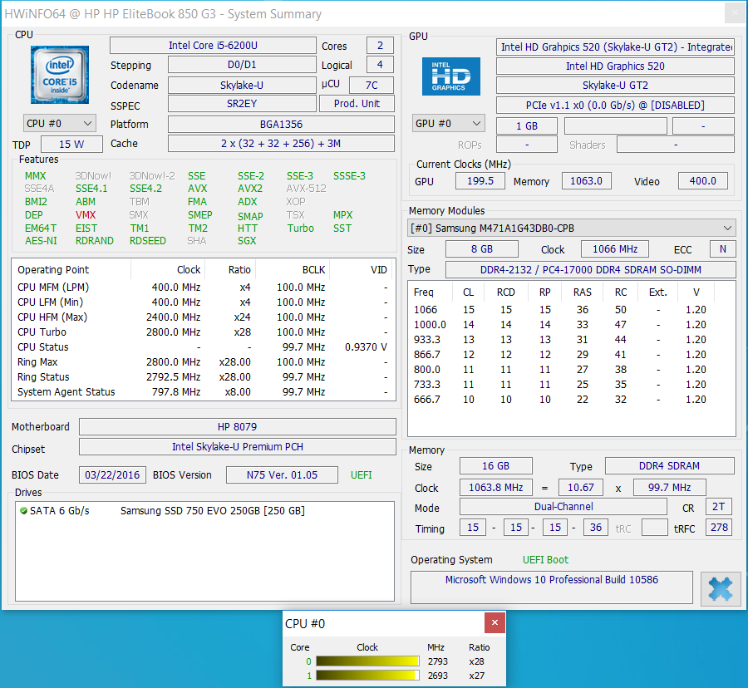
Task: Click the Video clock value 400.0
Action: (x=702, y=180)
